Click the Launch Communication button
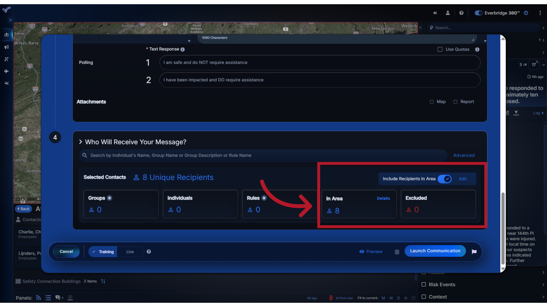The image size is (547, 307). coord(435,250)
